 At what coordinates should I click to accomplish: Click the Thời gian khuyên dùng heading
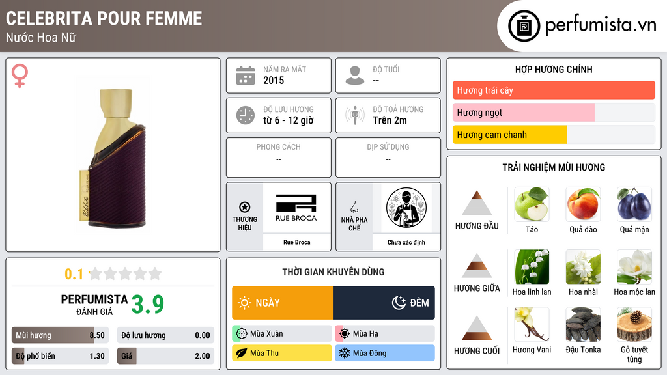[333, 271]
